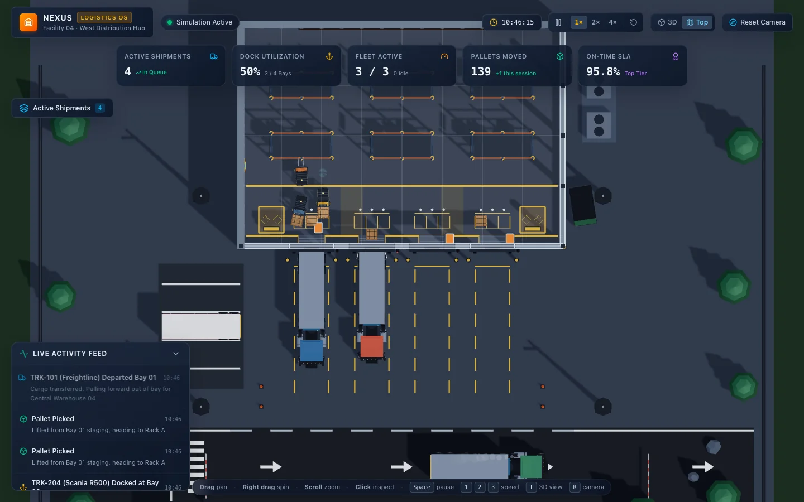Switch camera to 3D view
The width and height of the screenshot is (804, 502).
pos(667,22)
